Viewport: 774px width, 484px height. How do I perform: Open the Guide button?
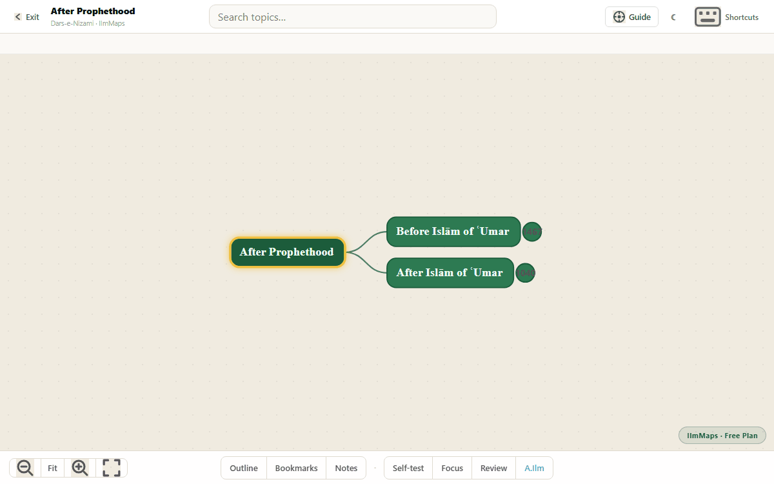(631, 17)
